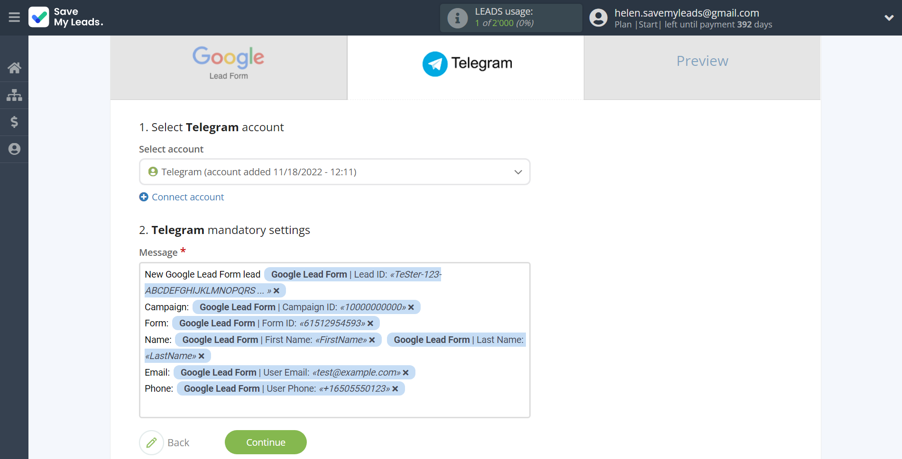Click the plus icon beside Connect account

click(x=144, y=197)
